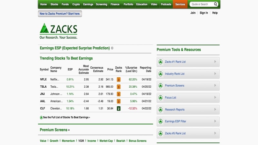The width and height of the screenshot is (258, 145).
Task: Click the CLF surprise value -12.32%
Action: (133, 109)
